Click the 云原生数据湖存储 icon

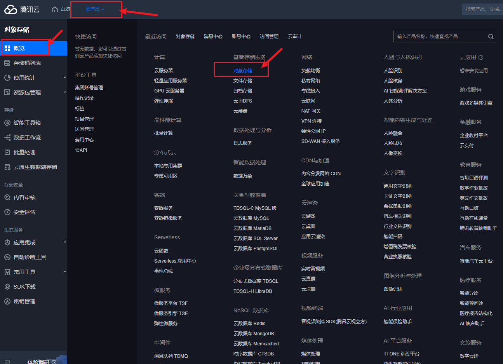click(7, 167)
